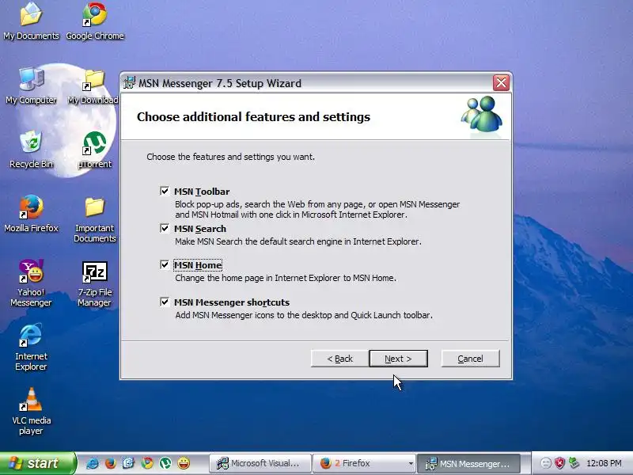This screenshot has width=633, height=475.
Task: Close the Setup Wizard window
Action: 501,83
